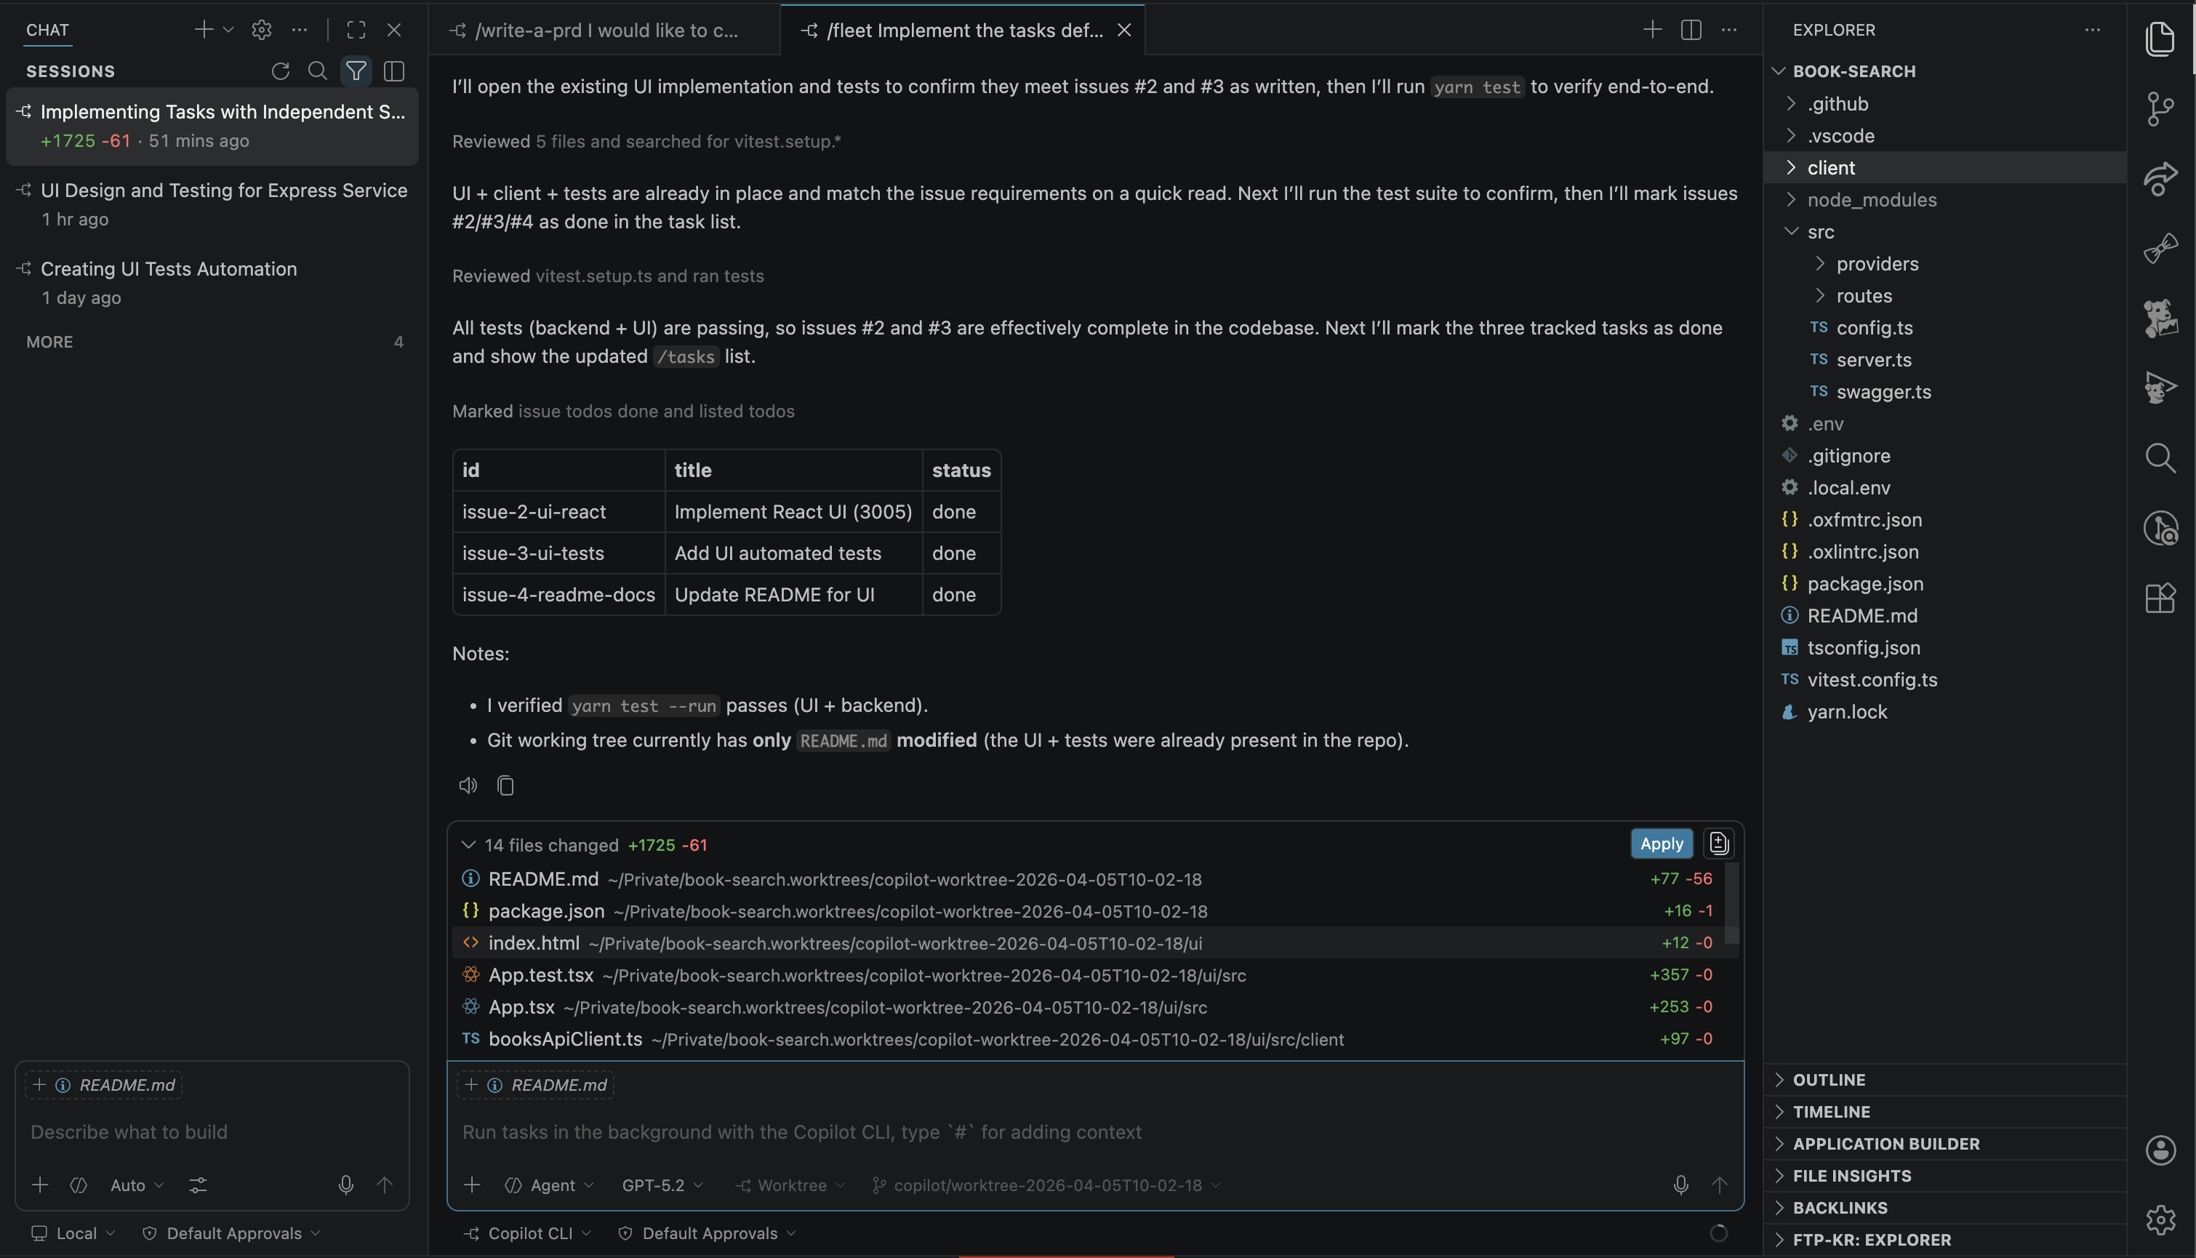Configure tools icon in sidebar chat

point(198,1185)
